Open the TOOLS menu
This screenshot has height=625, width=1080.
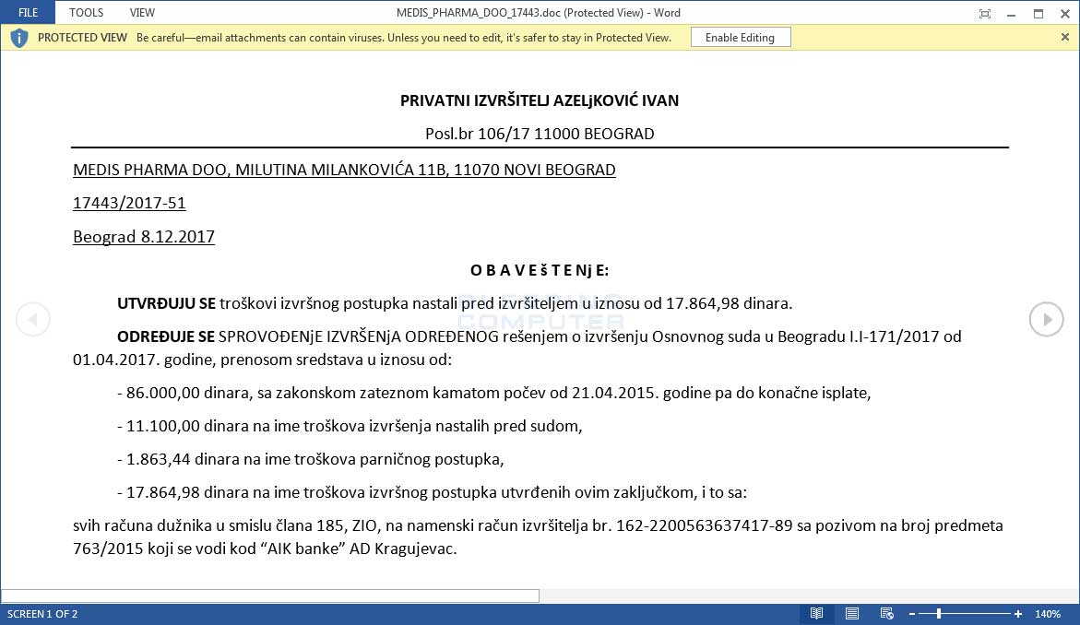(x=85, y=12)
